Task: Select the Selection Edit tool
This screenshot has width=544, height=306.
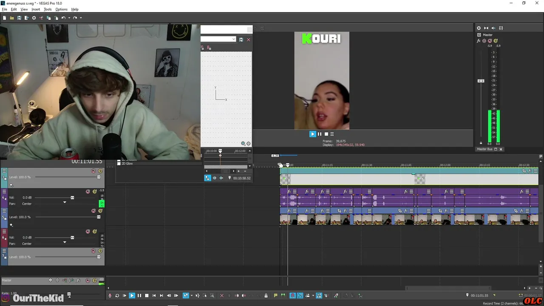Action: [x=205, y=295]
